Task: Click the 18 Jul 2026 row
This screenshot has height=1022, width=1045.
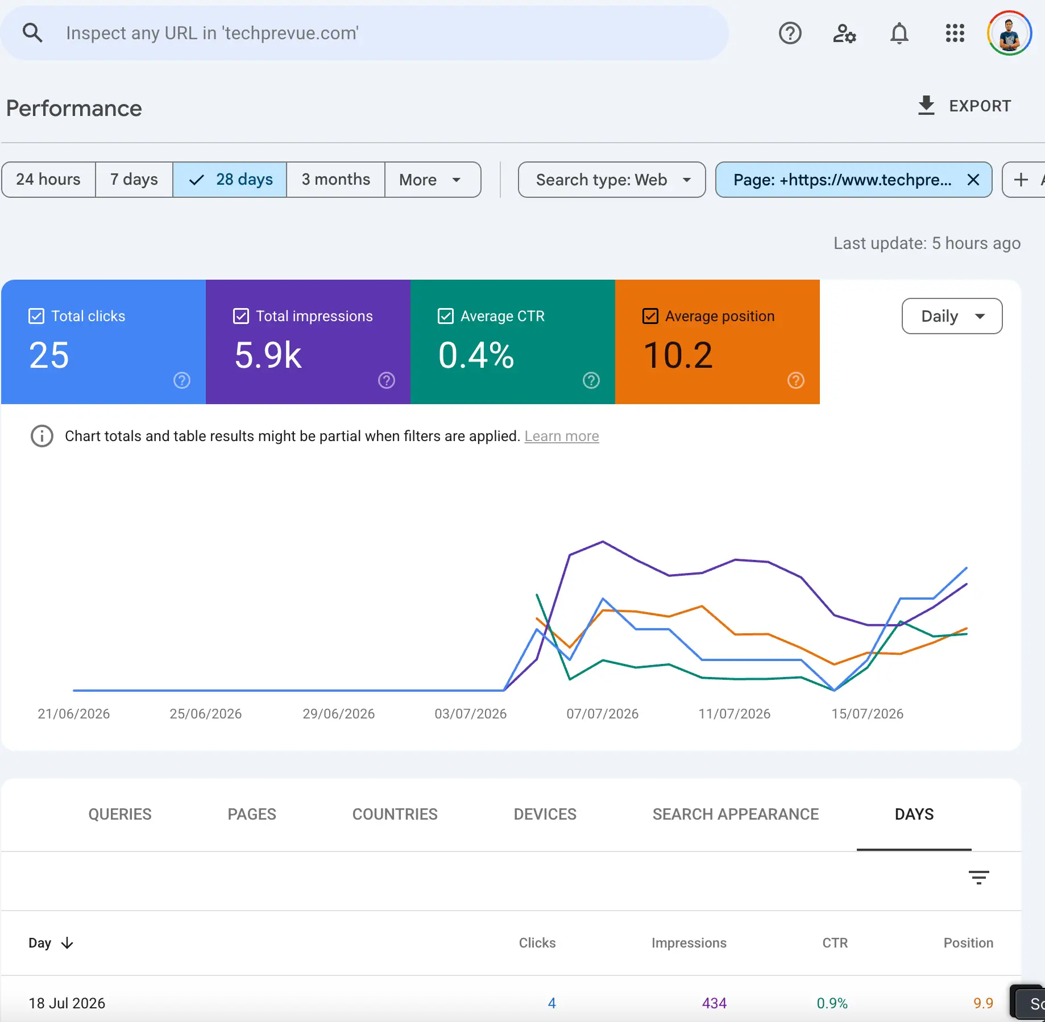Action: 511,1003
